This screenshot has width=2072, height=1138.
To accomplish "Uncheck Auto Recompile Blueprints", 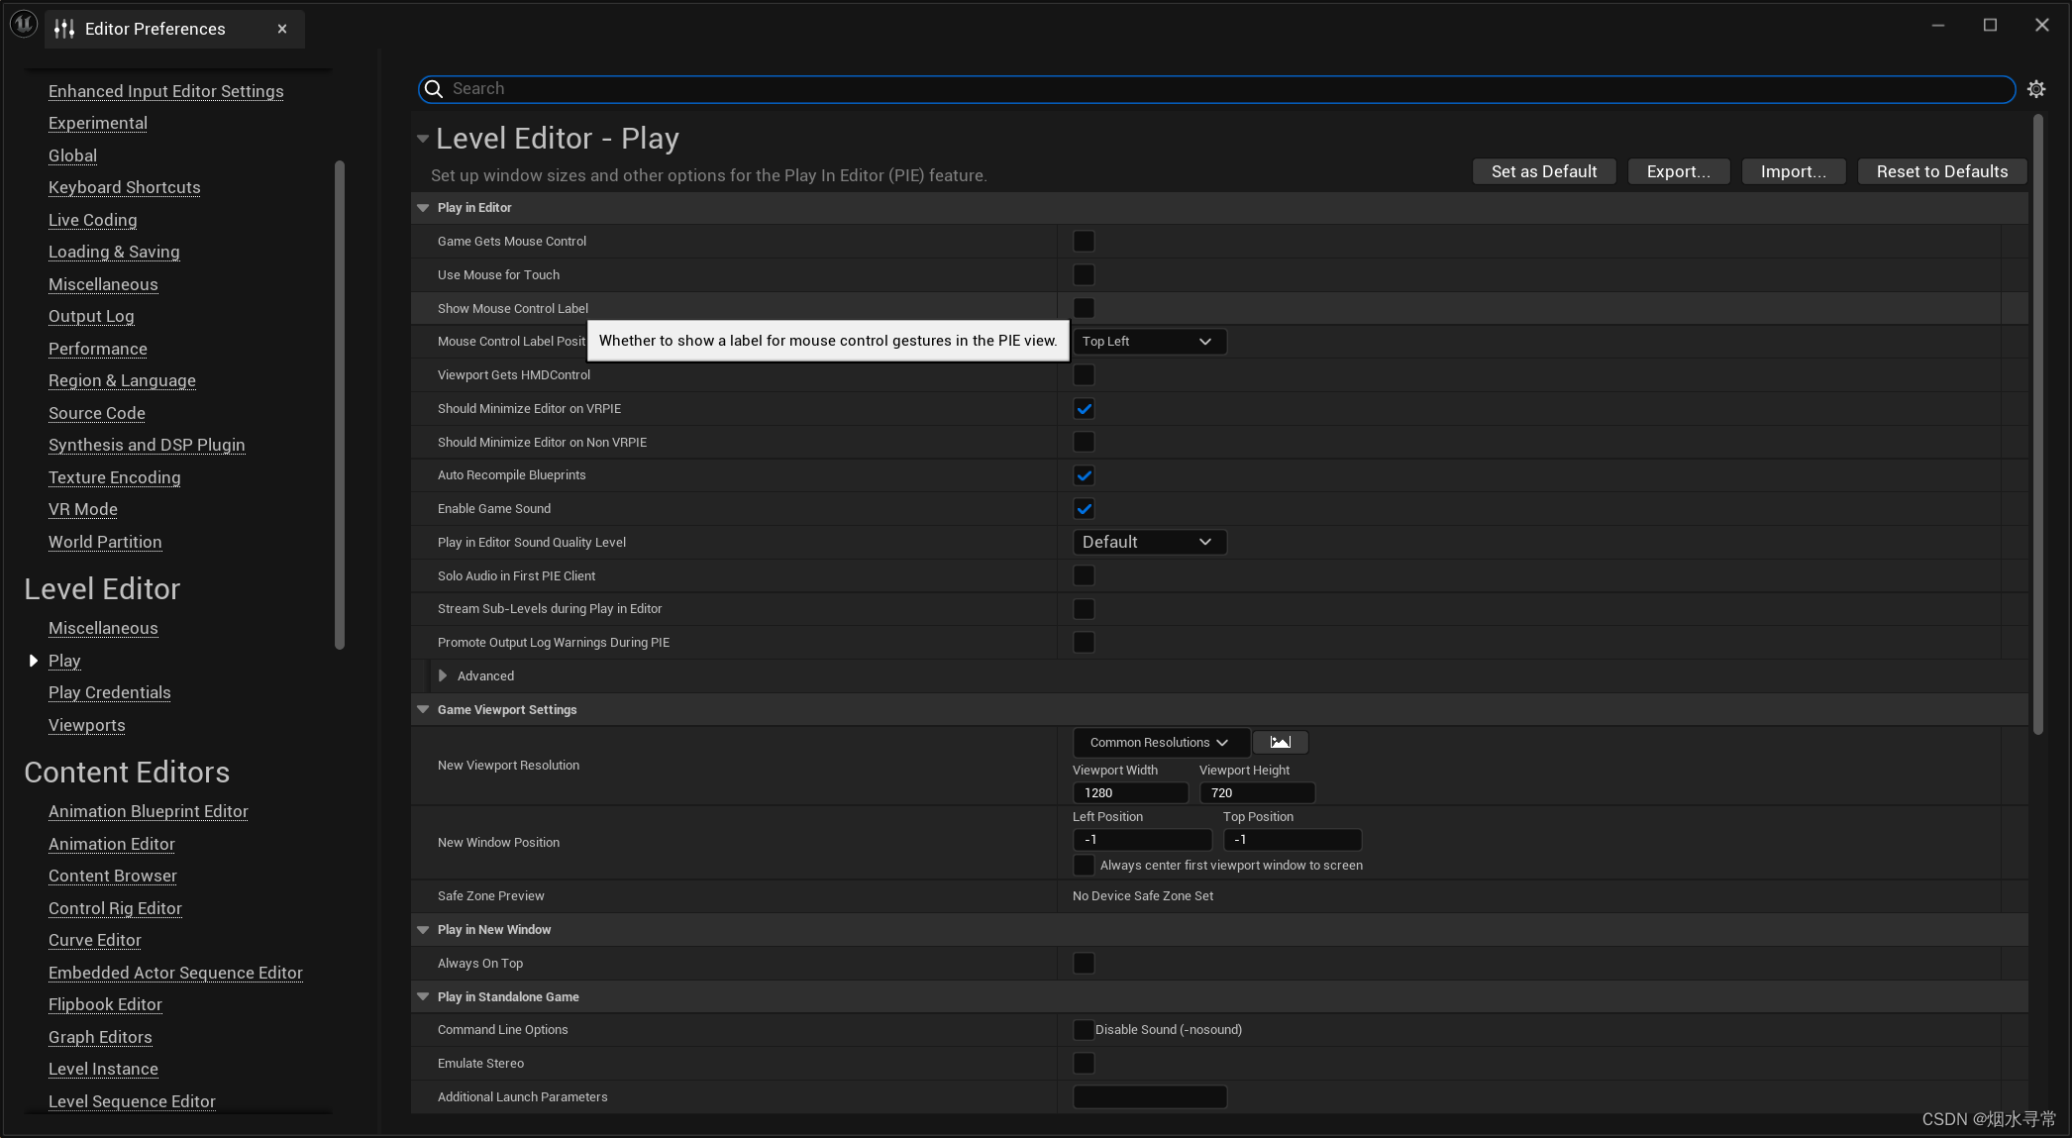I will [x=1084, y=475].
